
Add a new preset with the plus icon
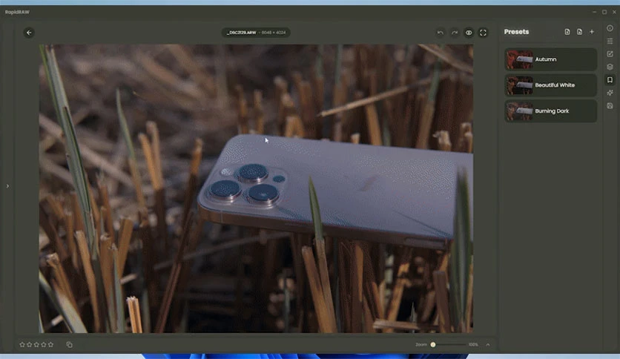coord(592,32)
